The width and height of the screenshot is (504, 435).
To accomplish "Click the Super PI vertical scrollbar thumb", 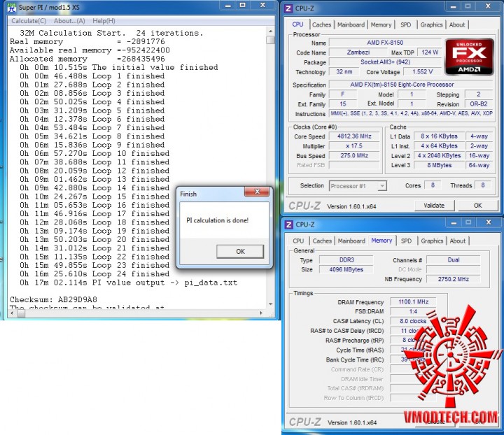I will click(271, 40).
